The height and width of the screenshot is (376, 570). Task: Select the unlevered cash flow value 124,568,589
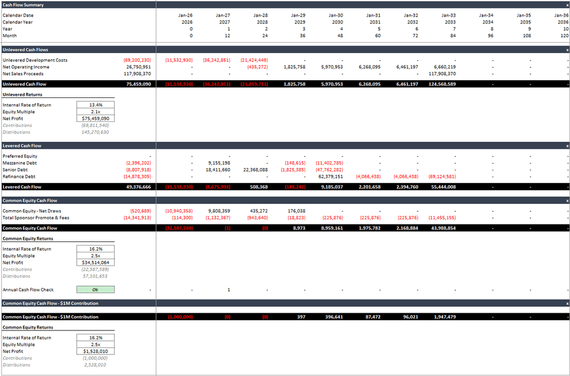442,84
